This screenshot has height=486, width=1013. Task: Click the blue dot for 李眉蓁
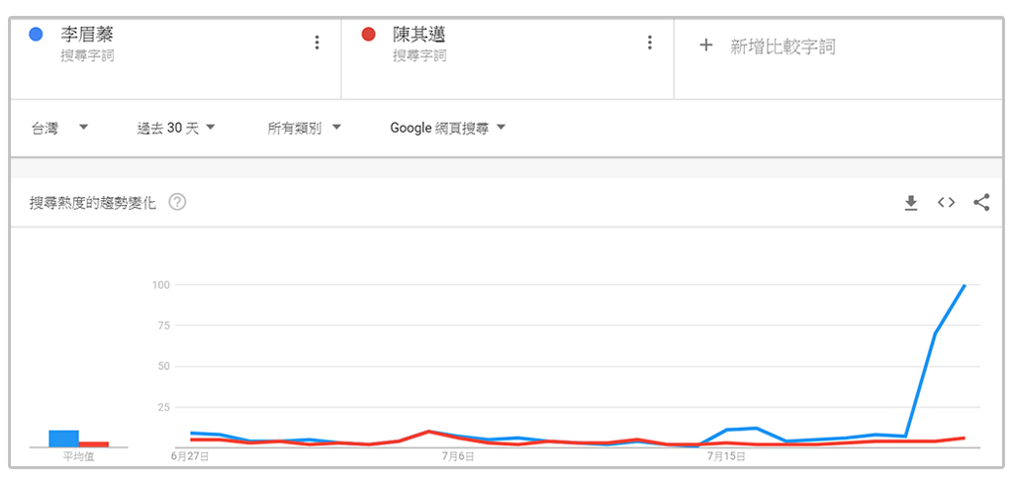pos(36,35)
